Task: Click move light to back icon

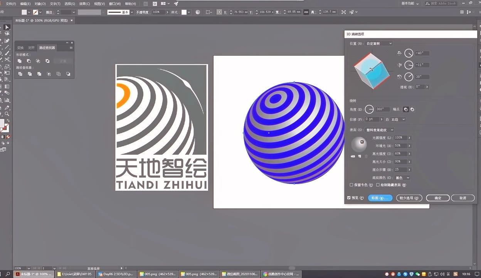Action: point(353,156)
